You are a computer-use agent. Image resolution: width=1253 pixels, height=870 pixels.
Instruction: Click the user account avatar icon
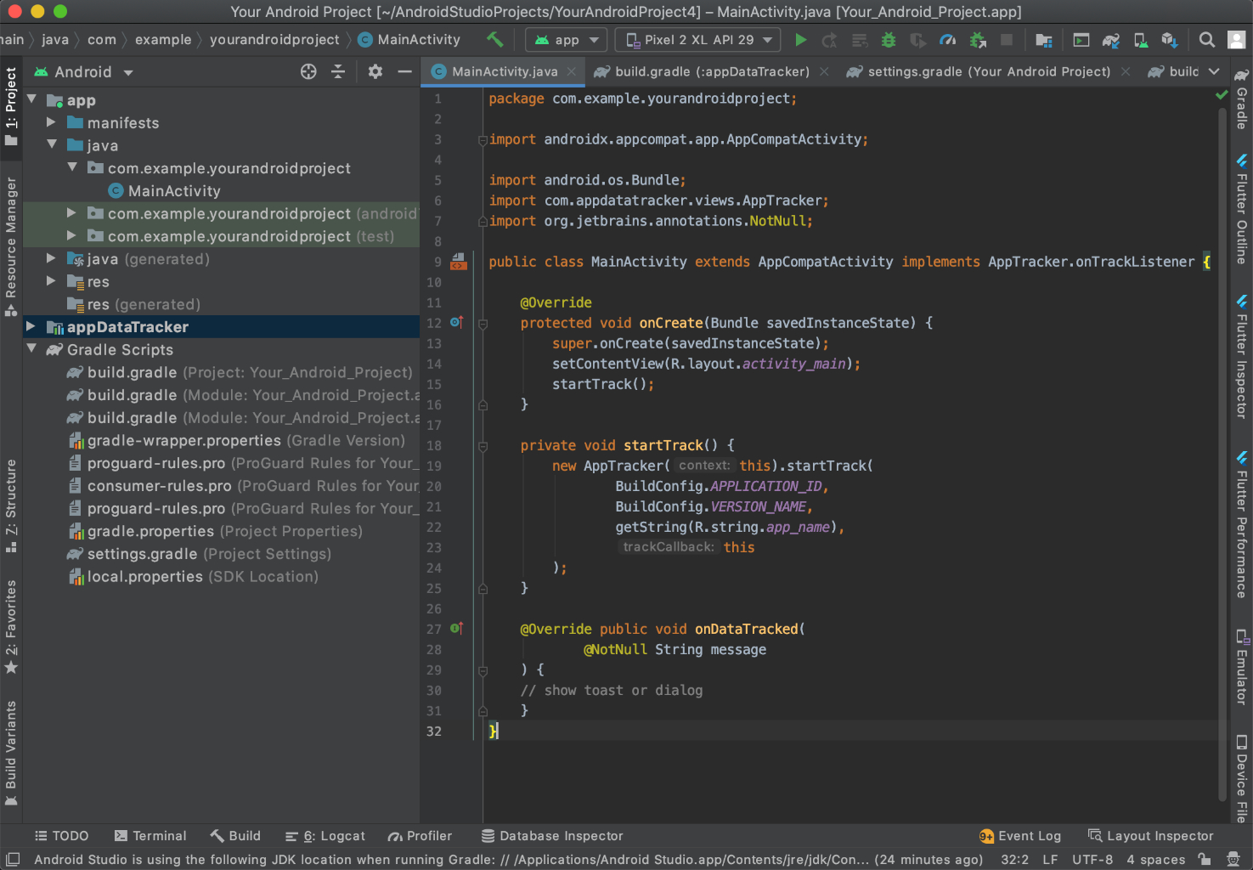coord(1237,40)
